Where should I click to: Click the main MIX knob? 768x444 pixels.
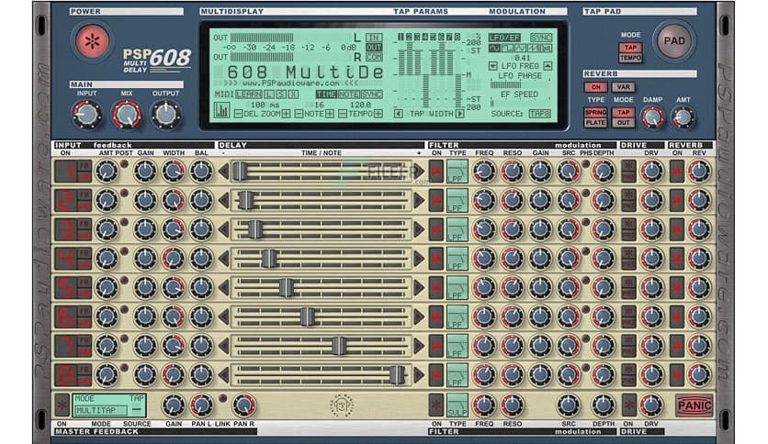tap(127, 115)
